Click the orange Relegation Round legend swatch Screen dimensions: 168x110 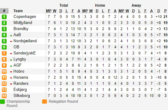[x=44, y=101]
